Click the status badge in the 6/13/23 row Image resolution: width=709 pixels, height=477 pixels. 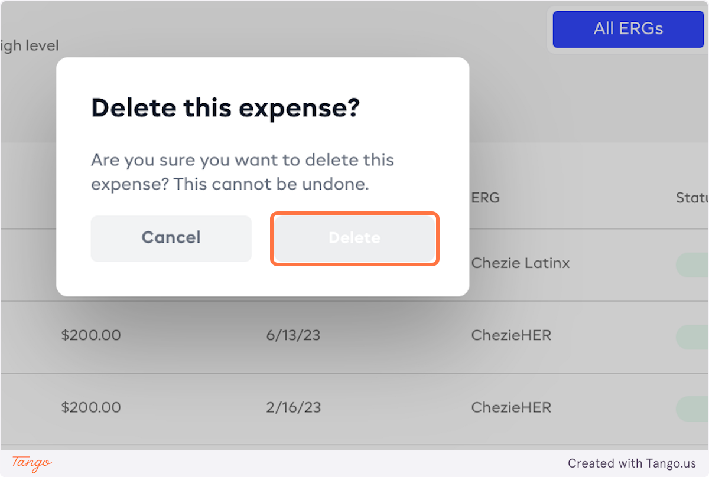[692, 336]
